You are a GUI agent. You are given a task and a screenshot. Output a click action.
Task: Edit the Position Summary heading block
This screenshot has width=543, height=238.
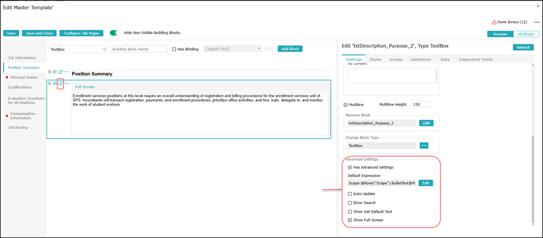point(60,72)
